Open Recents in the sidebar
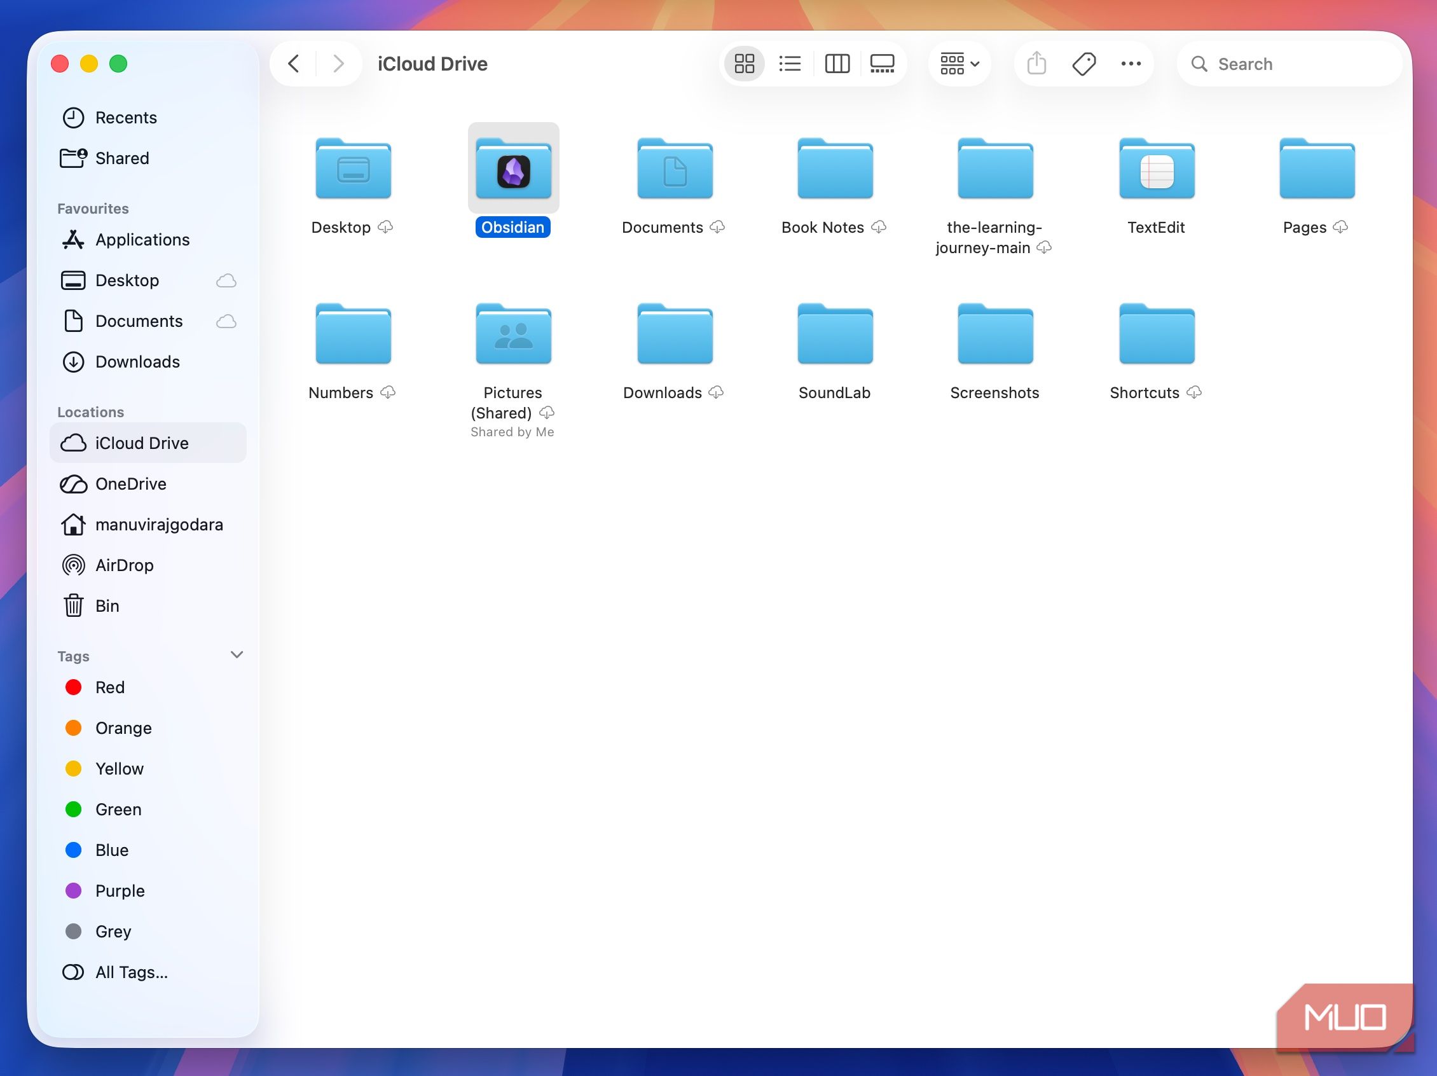1437x1076 pixels. (148, 118)
